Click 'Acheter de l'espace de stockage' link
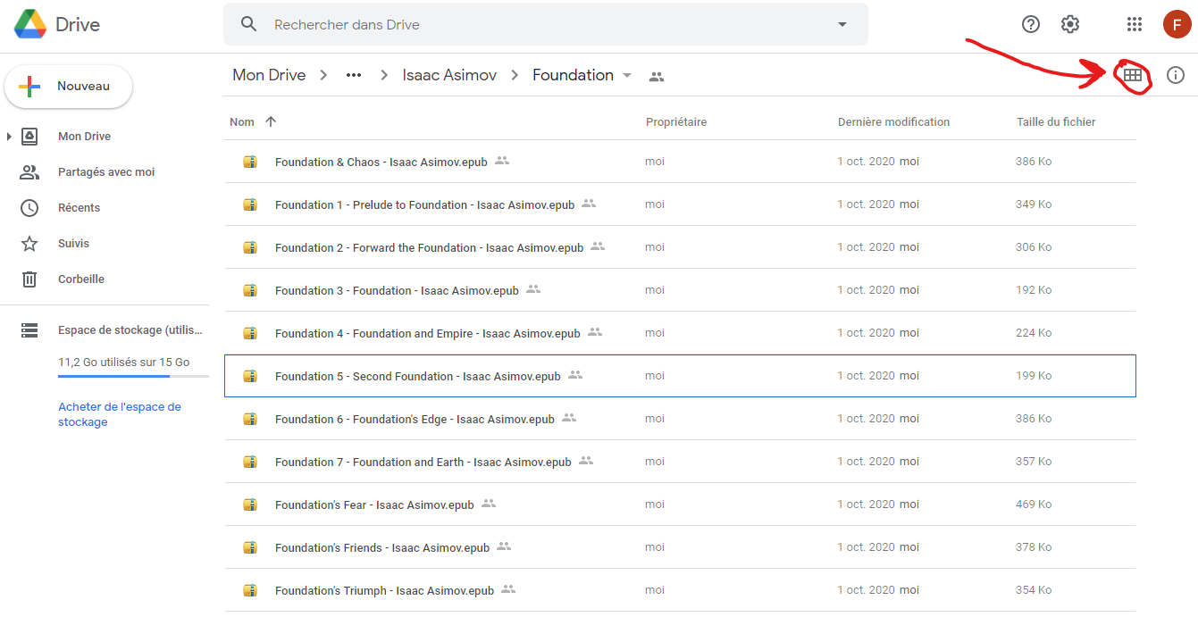This screenshot has width=1198, height=617. point(120,414)
